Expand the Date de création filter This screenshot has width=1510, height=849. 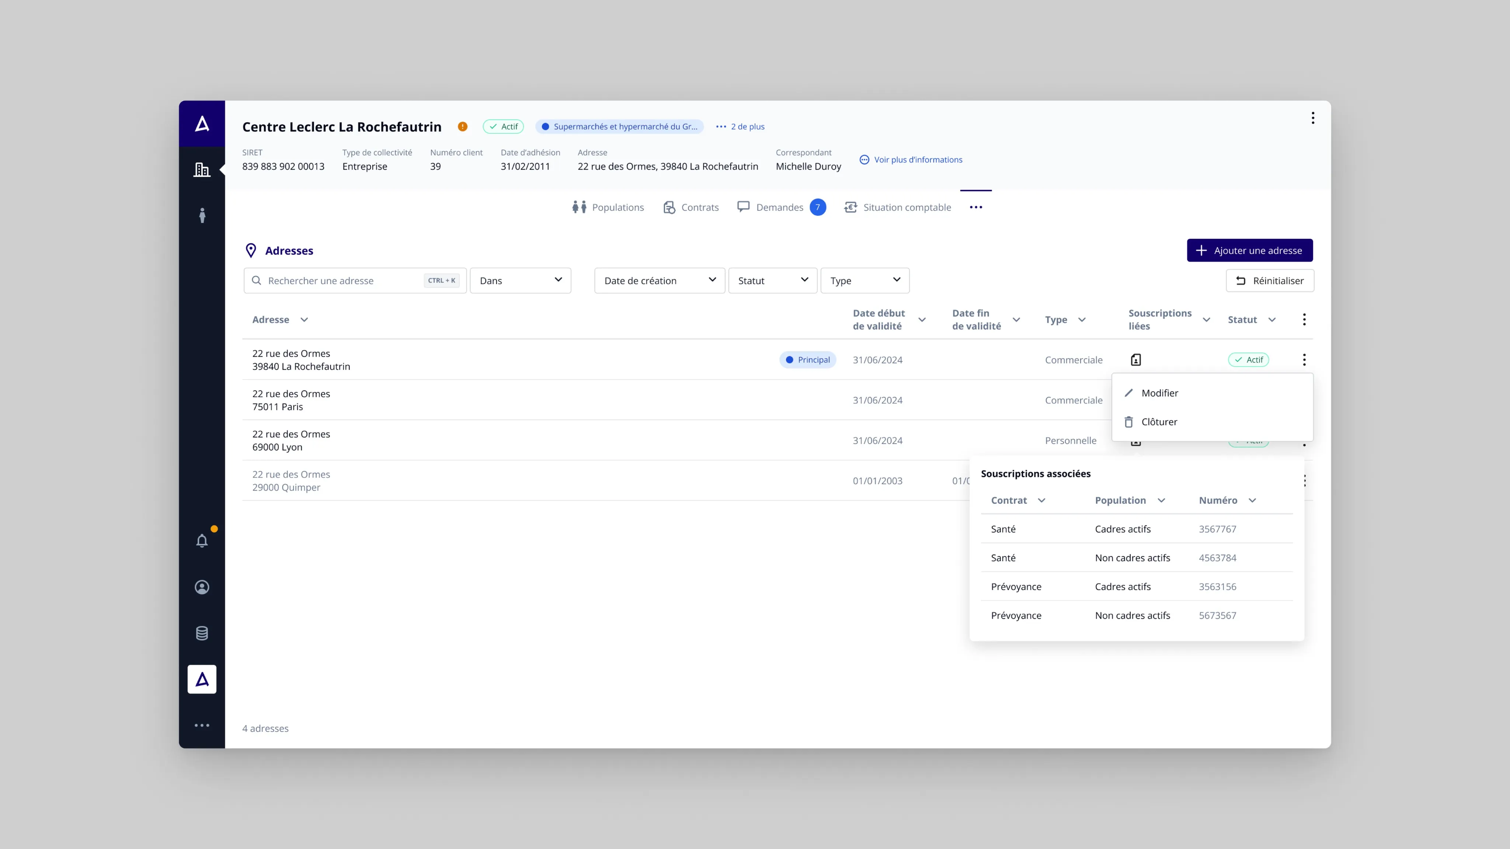pyautogui.click(x=660, y=281)
